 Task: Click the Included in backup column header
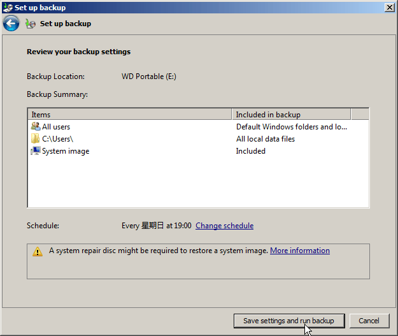pyautogui.click(x=291, y=115)
